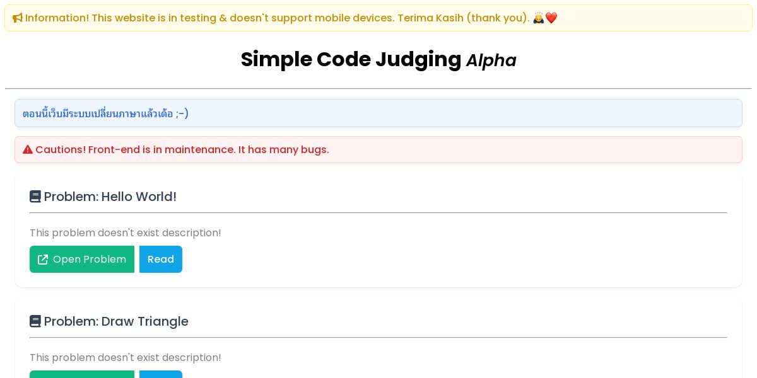This screenshot has width=757, height=378.
Task: Click the red front-end maintenance caution text
Action: pyautogui.click(x=182, y=150)
